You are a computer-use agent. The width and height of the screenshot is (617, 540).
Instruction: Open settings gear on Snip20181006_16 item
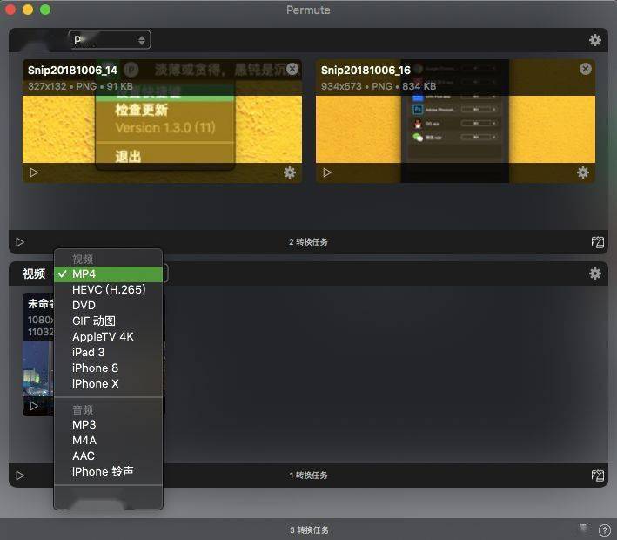tap(583, 172)
